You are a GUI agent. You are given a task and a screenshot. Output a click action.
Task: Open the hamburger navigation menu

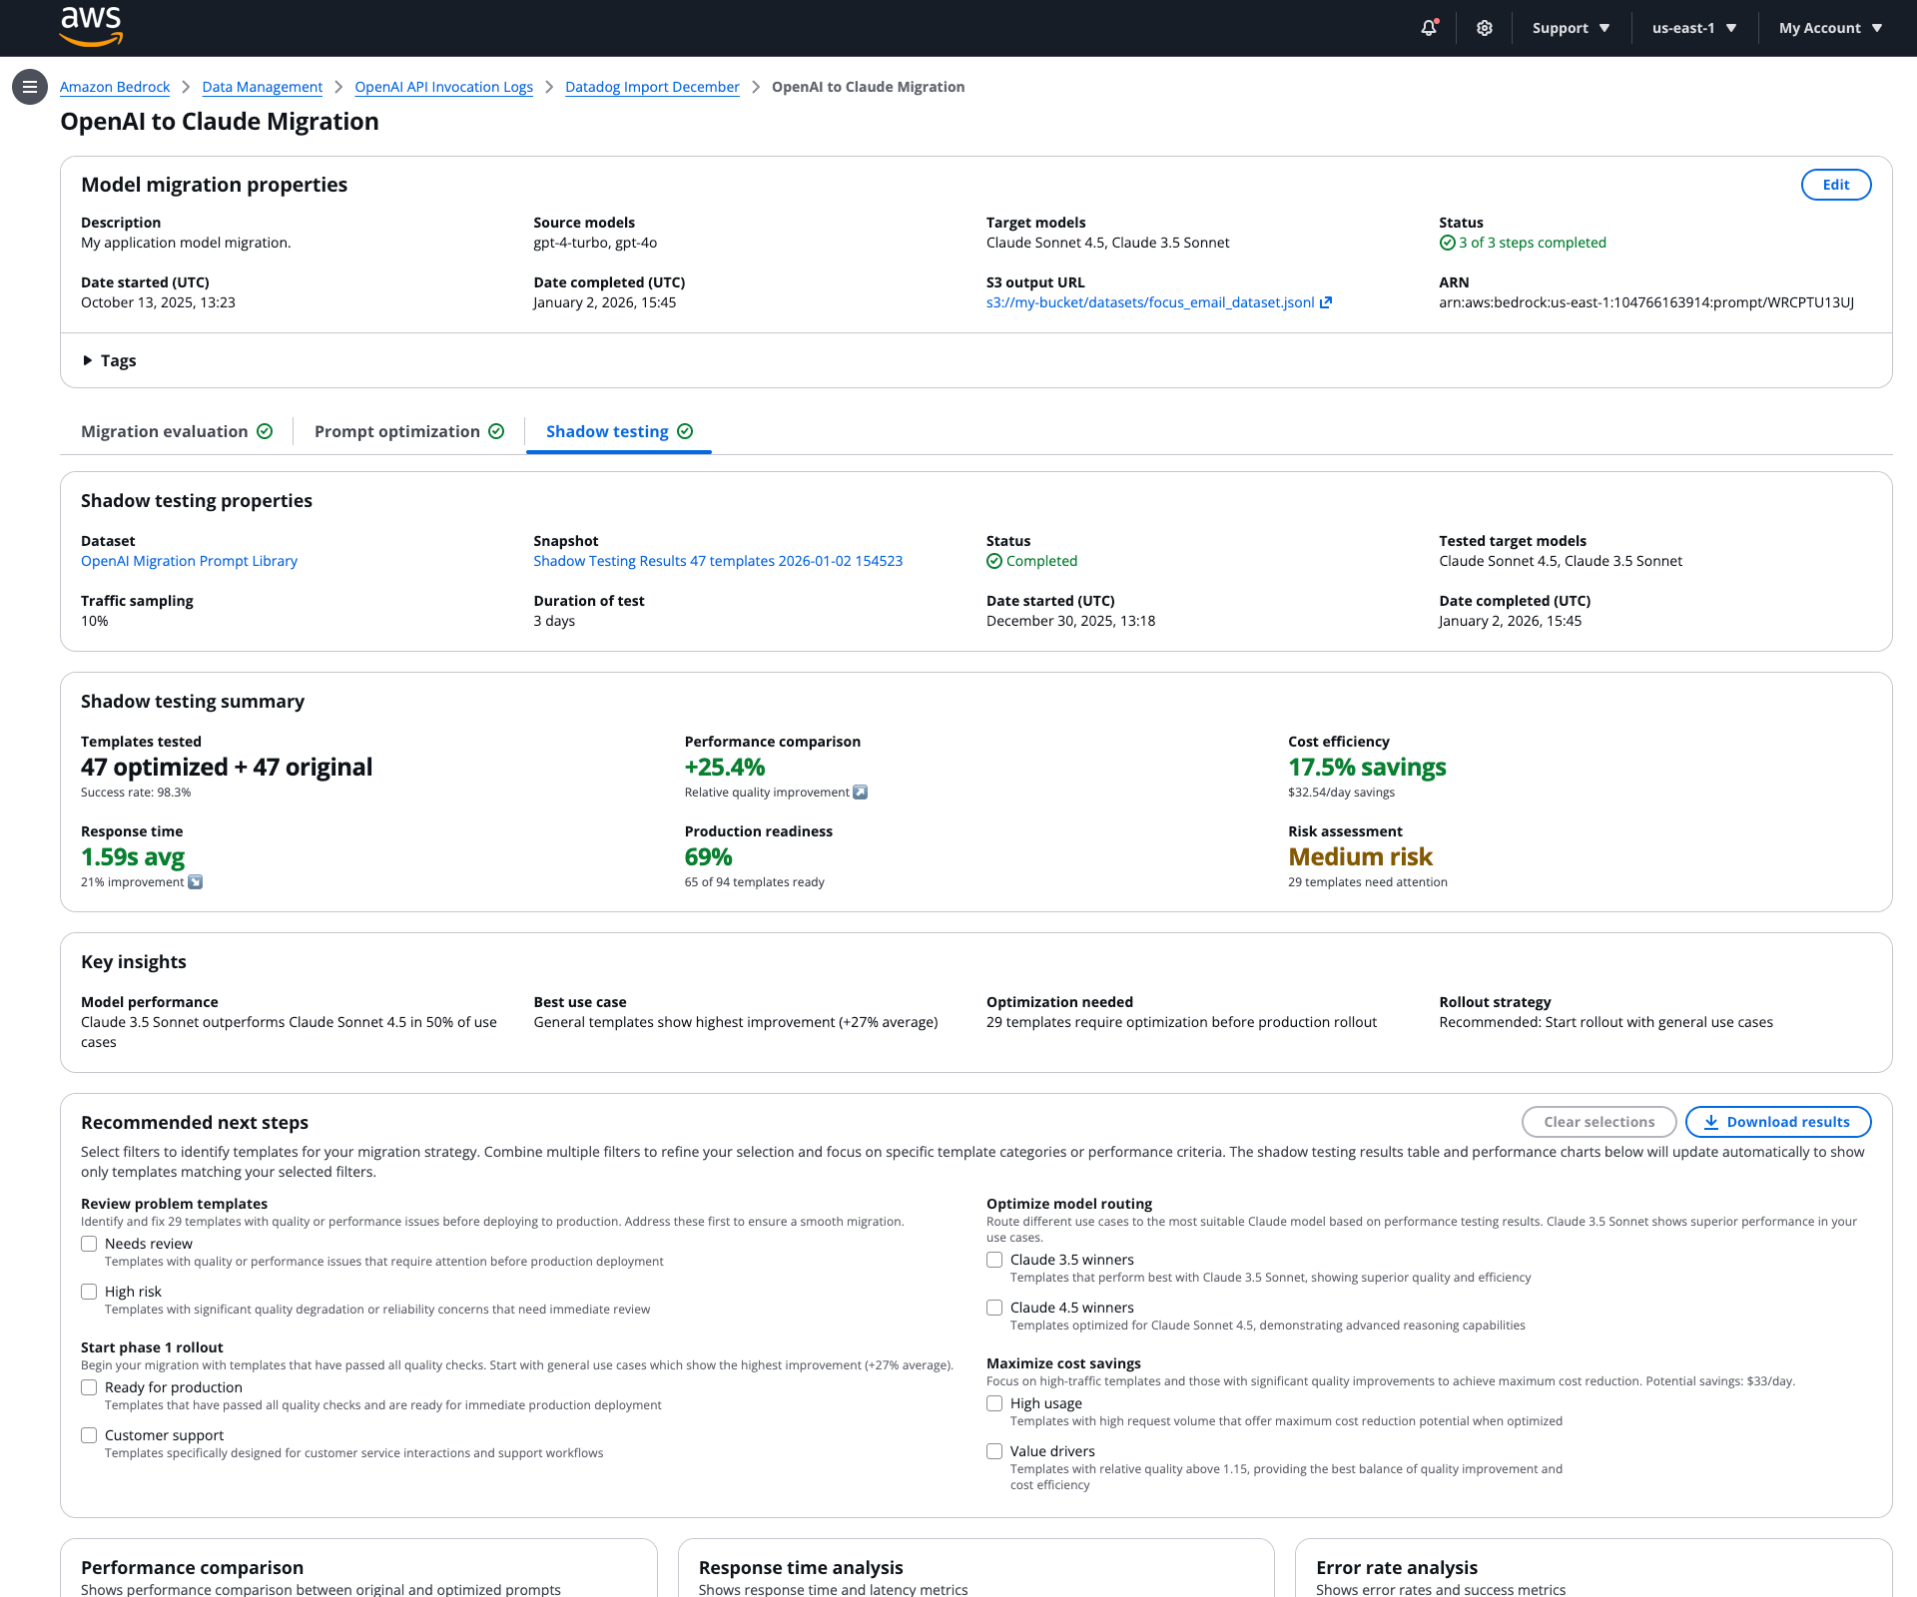point(30,87)
